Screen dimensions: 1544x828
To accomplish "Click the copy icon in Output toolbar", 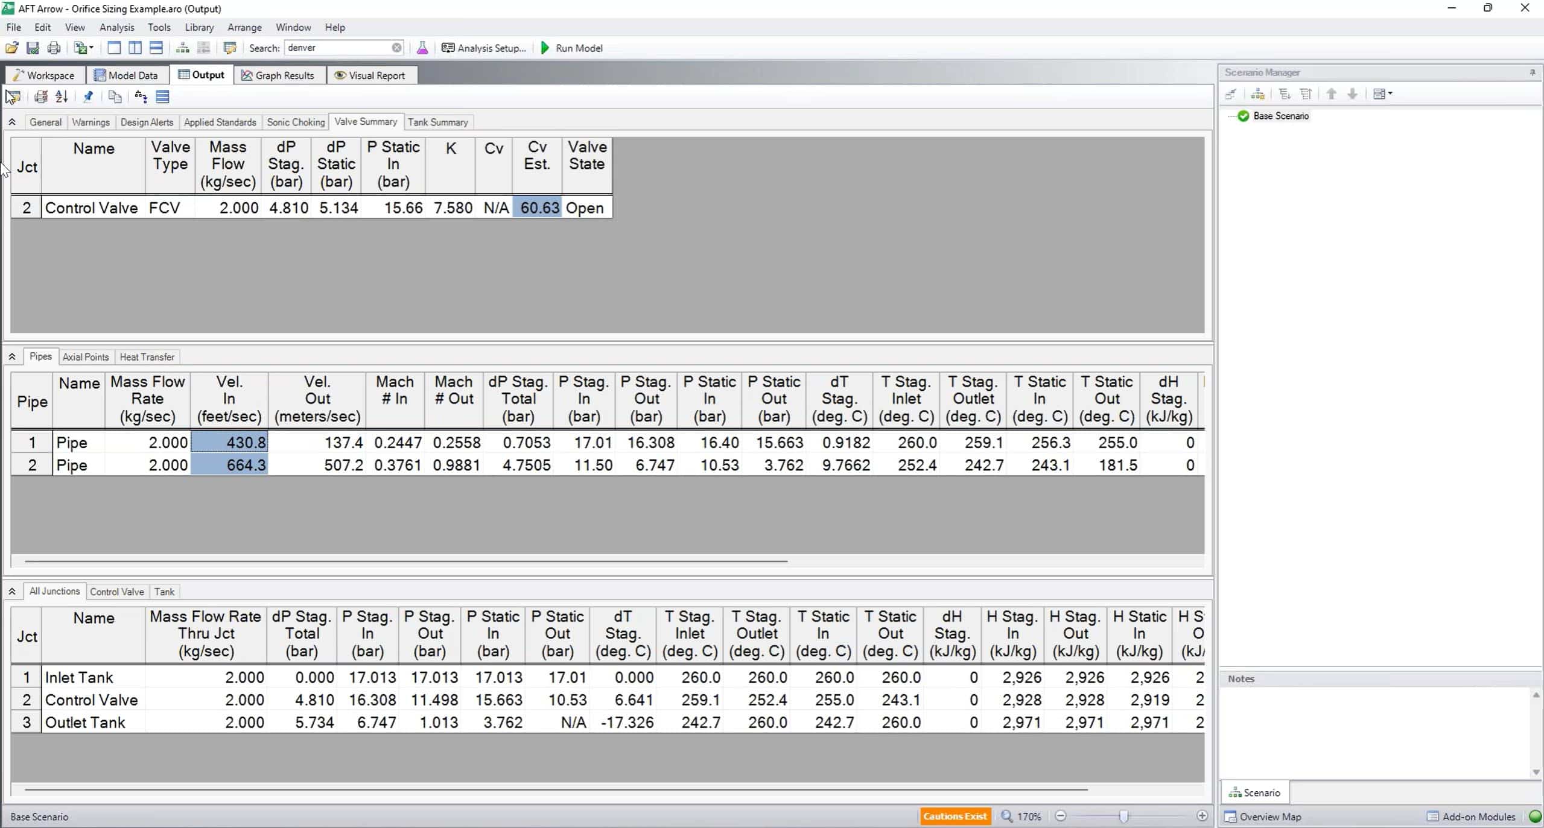I will [x=115, y=96].
